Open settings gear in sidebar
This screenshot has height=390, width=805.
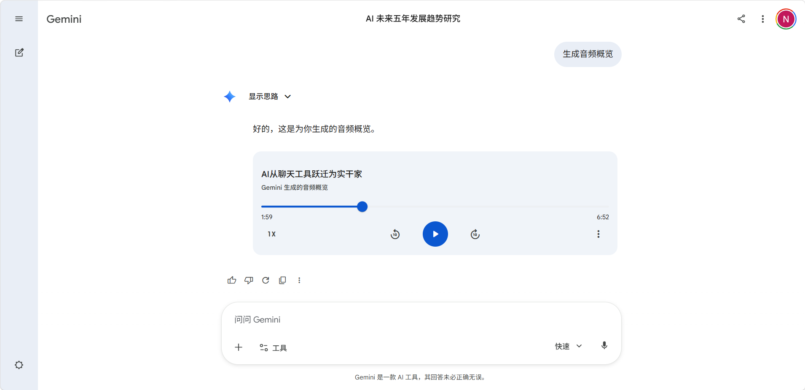(x=19, y=365)
